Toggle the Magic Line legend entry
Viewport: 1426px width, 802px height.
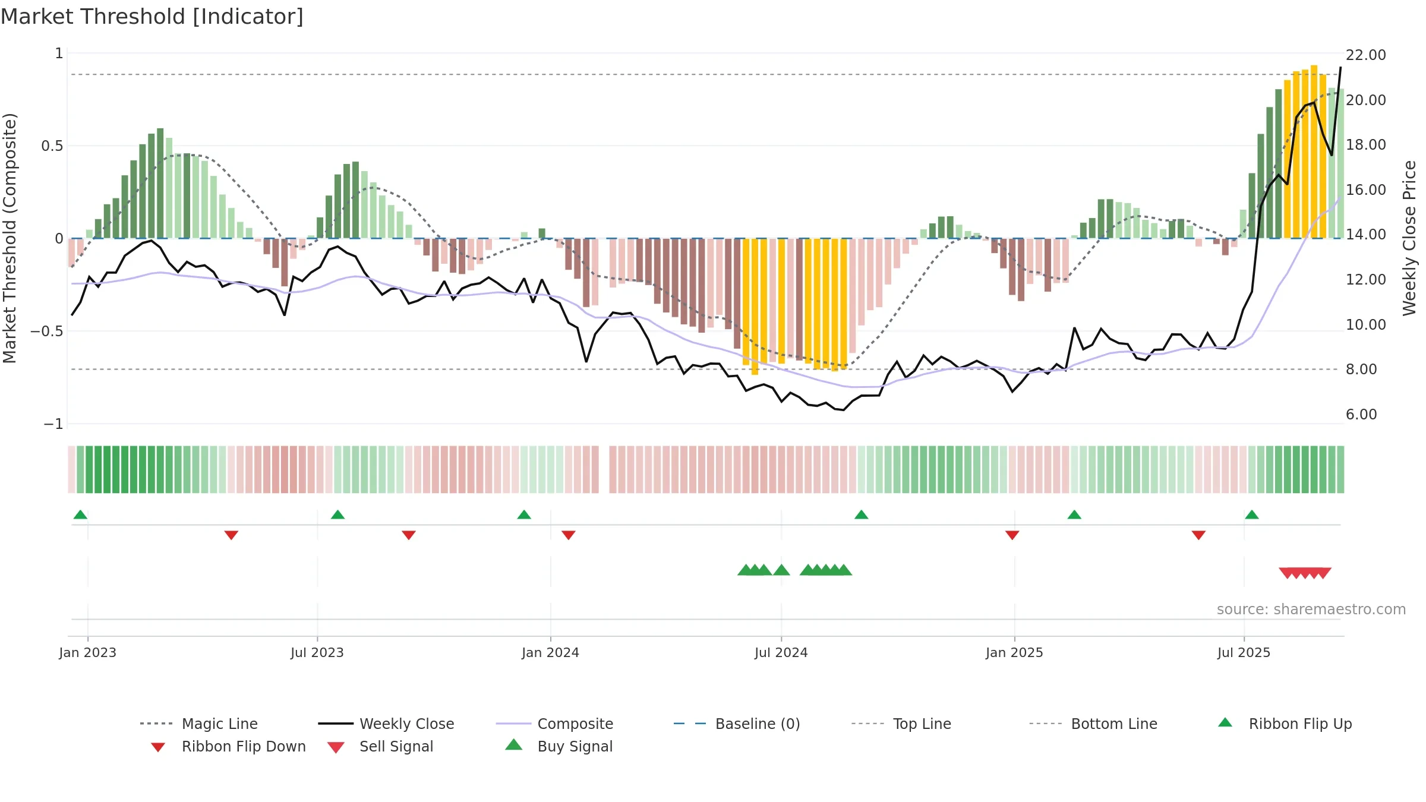(198, 724)
